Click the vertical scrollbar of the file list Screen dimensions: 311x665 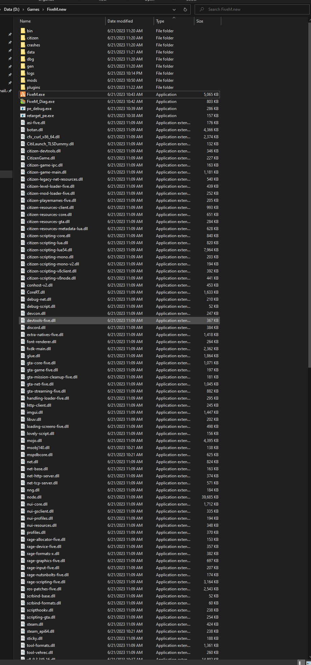[x=309, y=195]
